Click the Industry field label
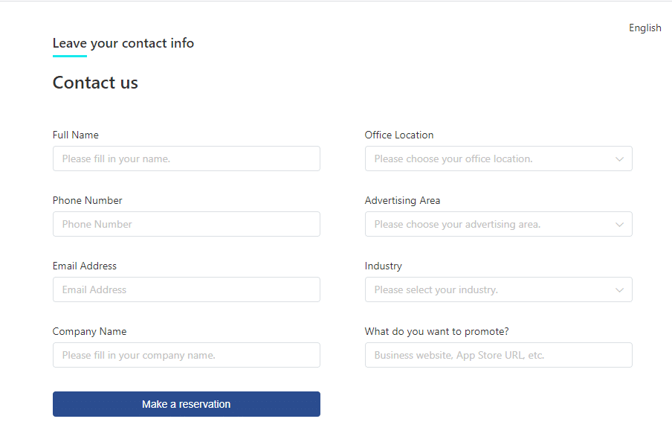672x445 pixels. click(x=383, y=266)
